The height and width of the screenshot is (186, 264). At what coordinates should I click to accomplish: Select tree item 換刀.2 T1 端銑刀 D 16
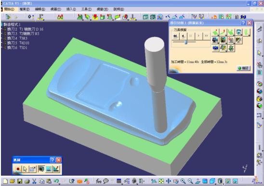tap(25, 29)
